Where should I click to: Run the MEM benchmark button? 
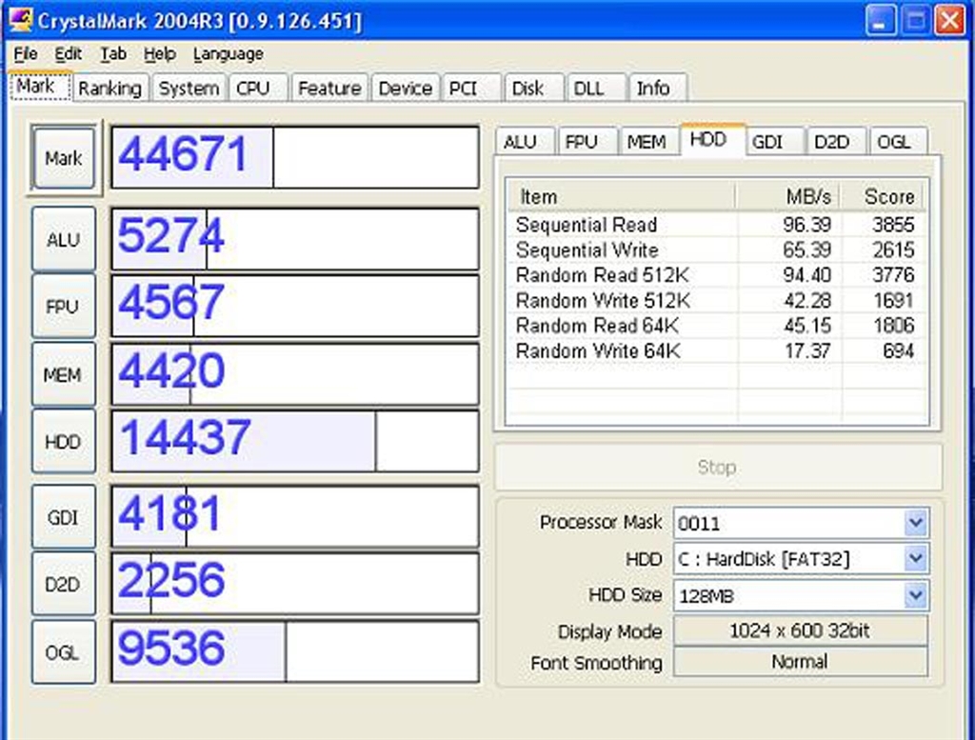(x=64, y=374)
